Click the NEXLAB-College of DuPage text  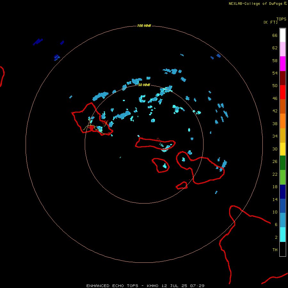point(255,4)
